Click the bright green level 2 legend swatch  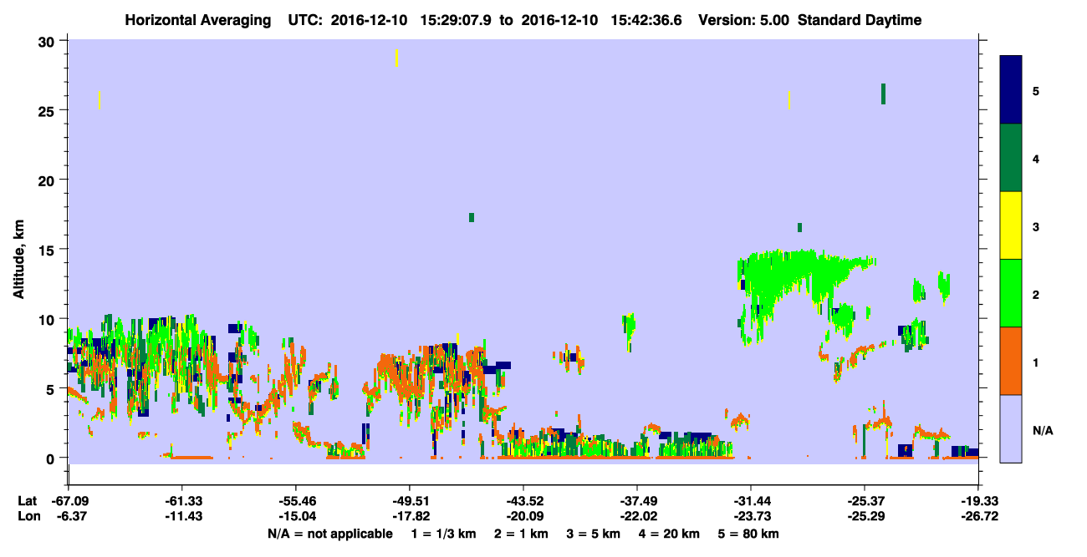(x=1011, y=293)
